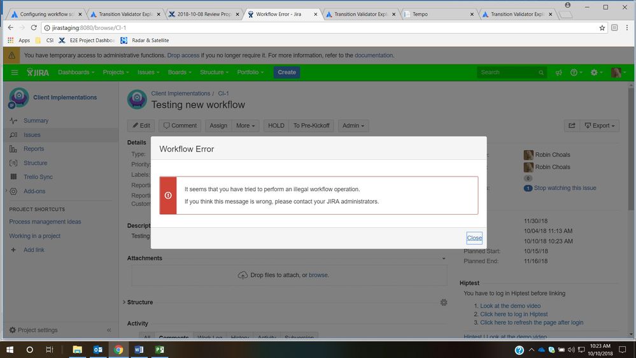636x358 pixels.
Task: Click the blue Create button
Action: (x=286, y=72)
